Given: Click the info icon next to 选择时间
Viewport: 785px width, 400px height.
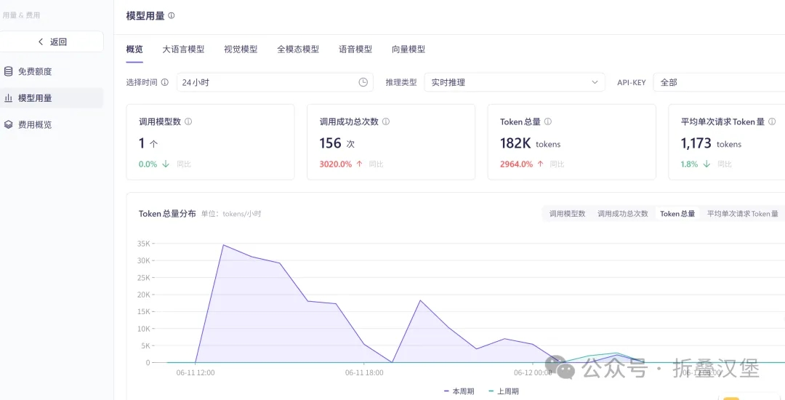Looking at the screenshot, I should pyautogui.click(x=165, y=82).
